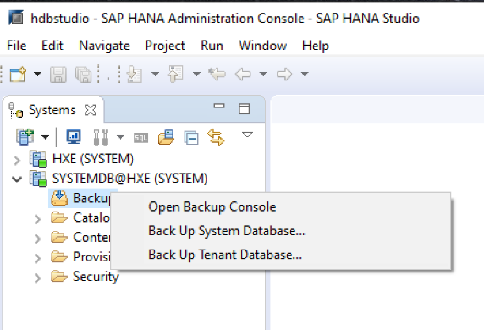Open the Edit menu
The width and height of the screenshot is (484, 330).
53,46
